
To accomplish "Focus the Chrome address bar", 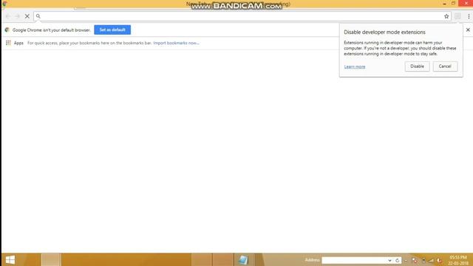I will tap(242, 16).
